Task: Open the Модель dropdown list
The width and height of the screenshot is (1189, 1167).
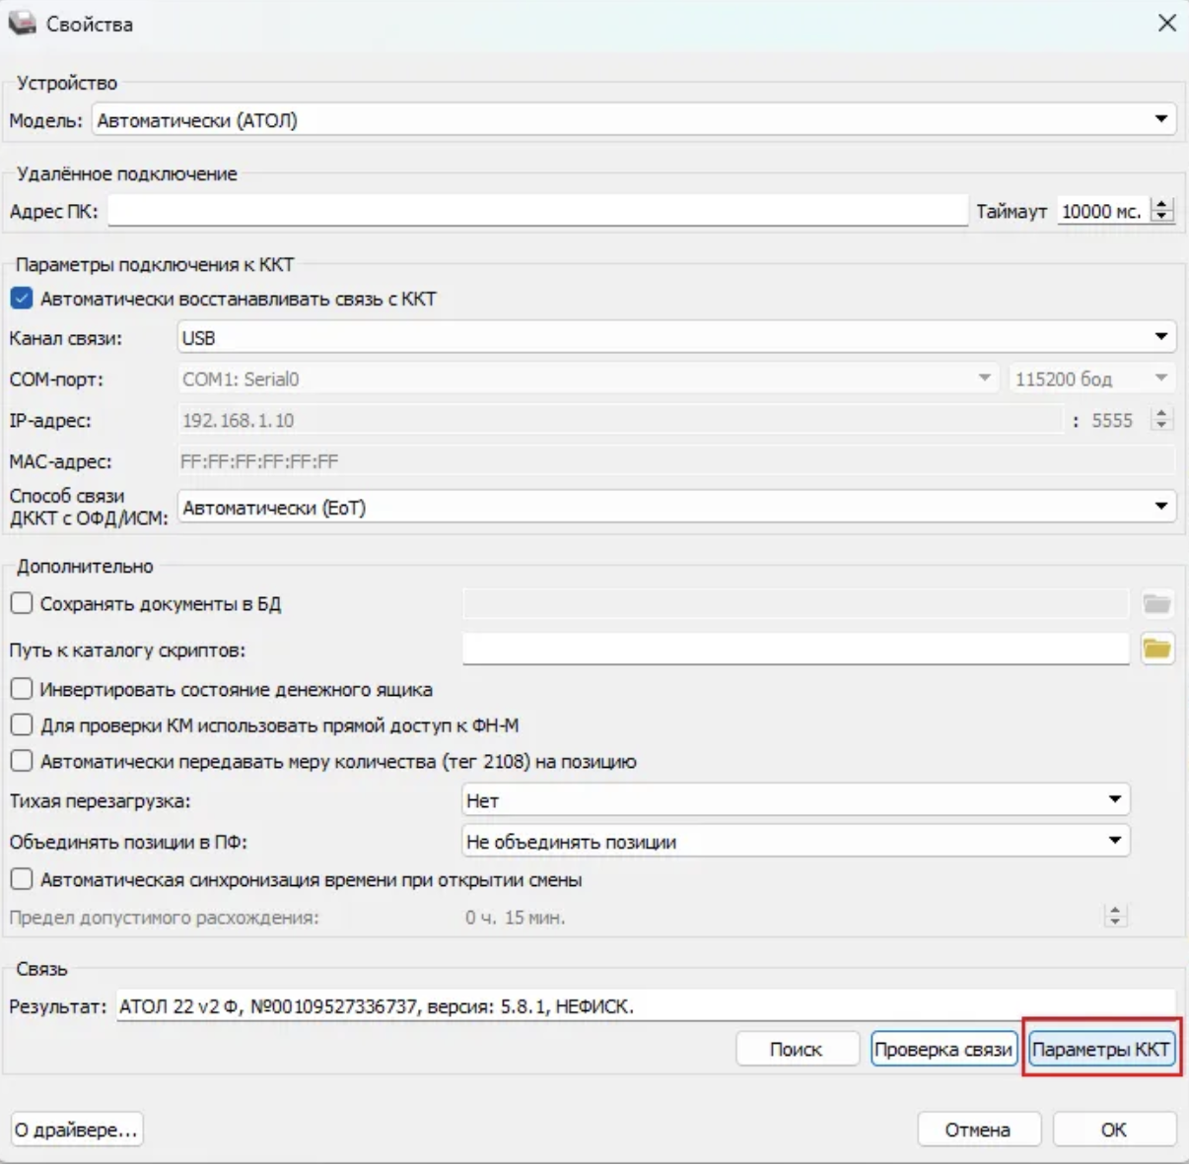Action: point(1160,120)
